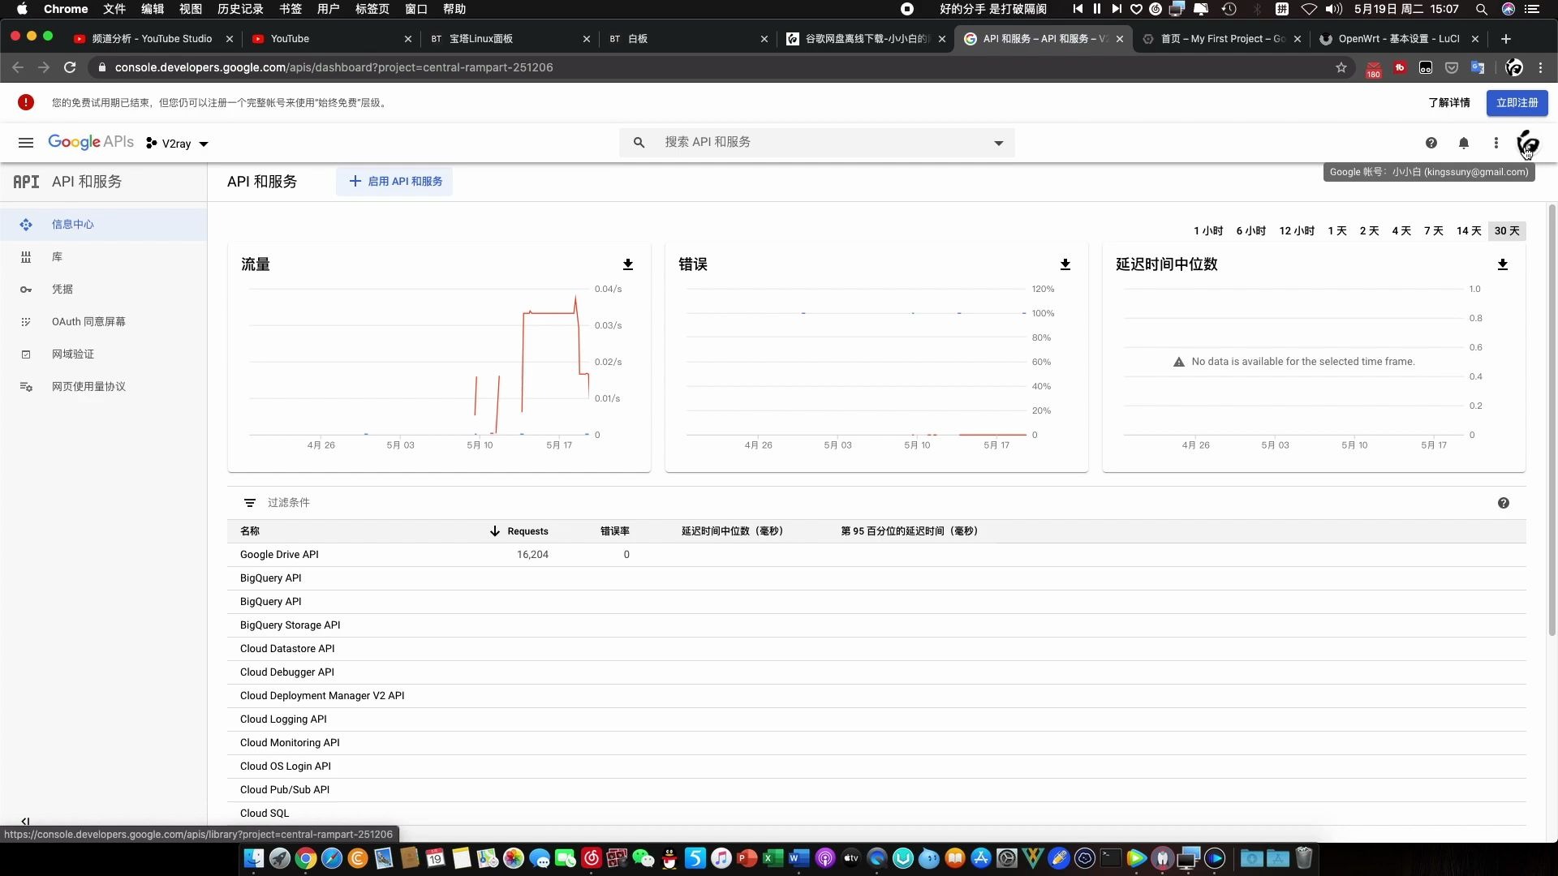Click the 立即注册 button
Screen dimensions: 1558x876
click(x=1517, y=103)
